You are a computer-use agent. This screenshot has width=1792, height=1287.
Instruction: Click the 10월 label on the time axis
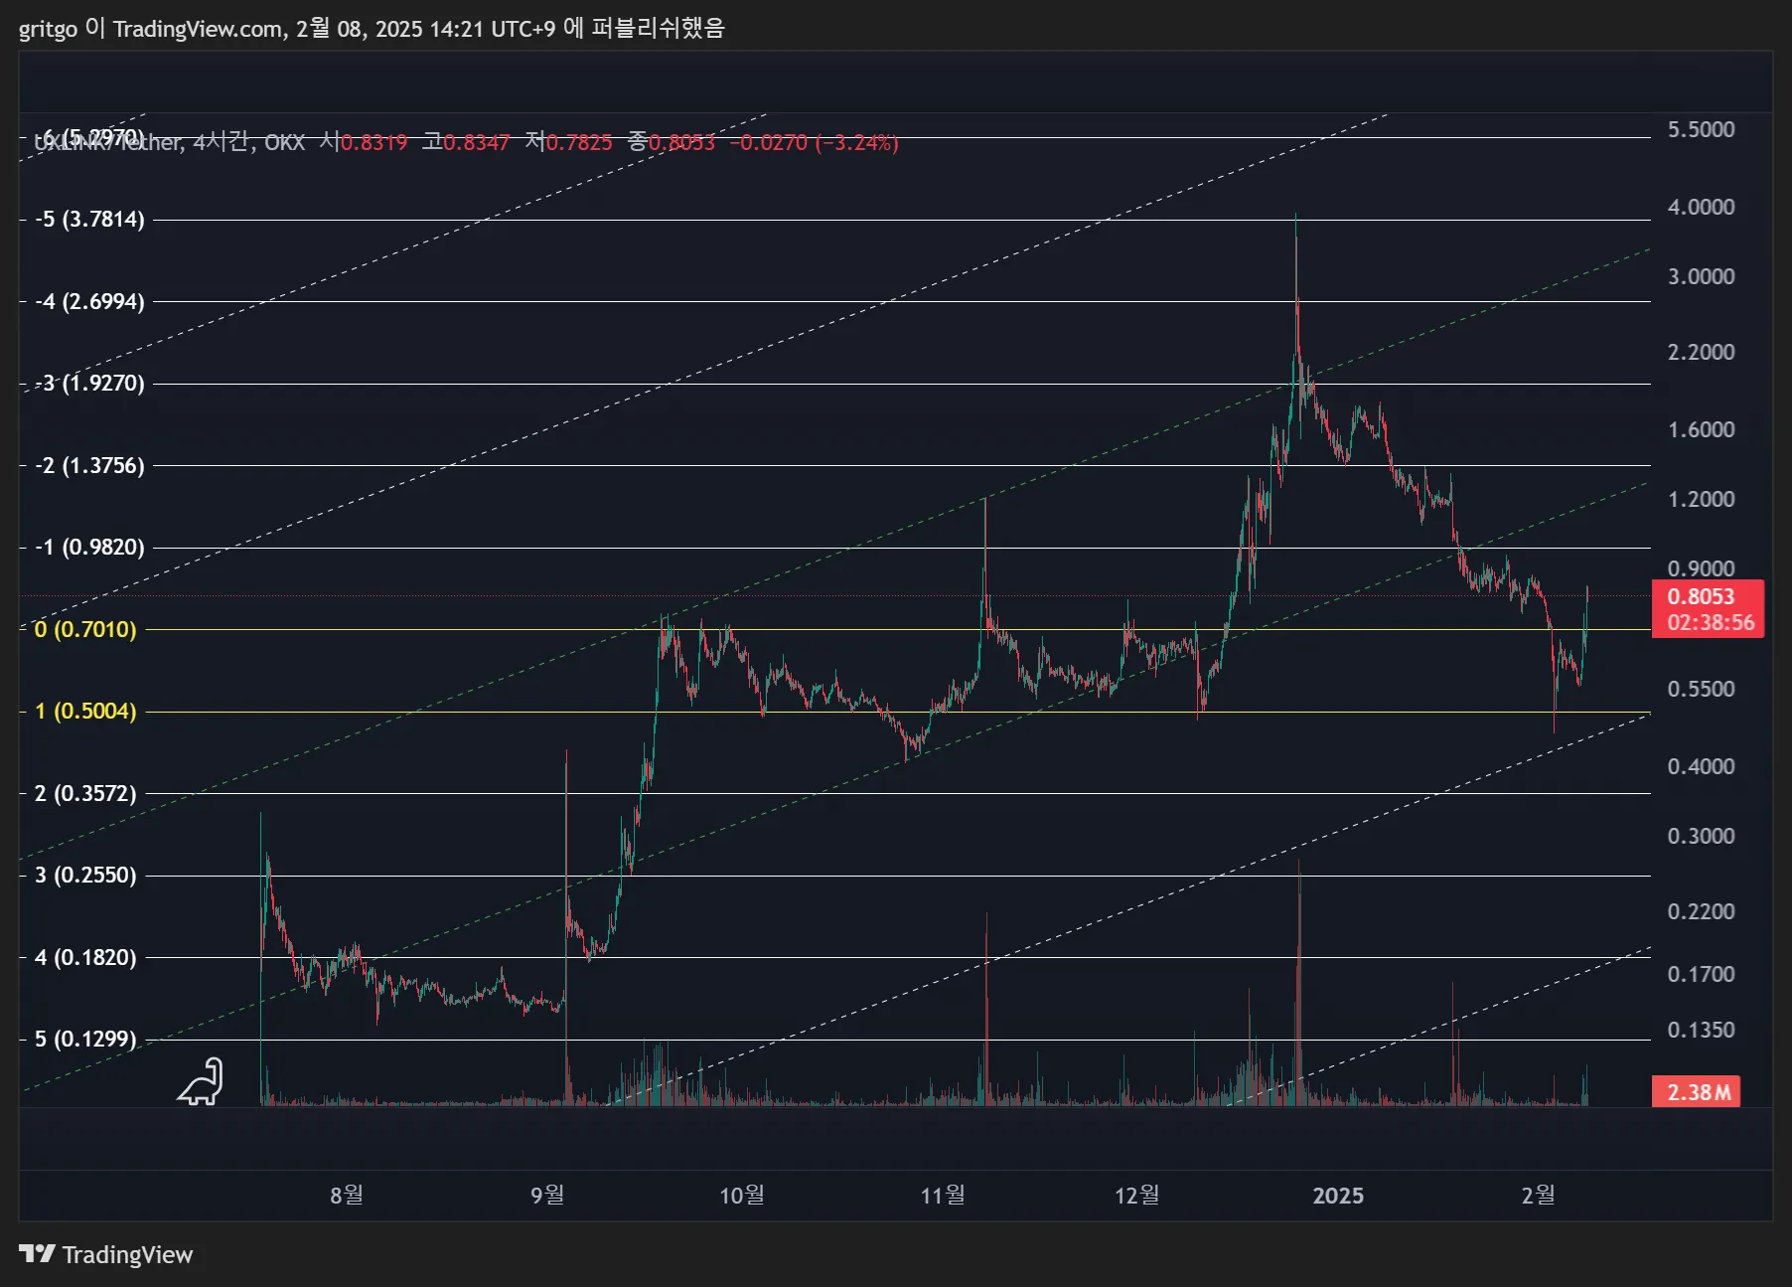(742, 1195)
